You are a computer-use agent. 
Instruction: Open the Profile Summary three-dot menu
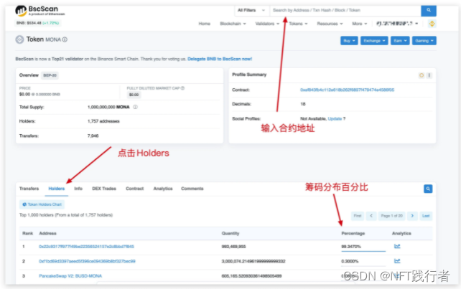(429, 75)
